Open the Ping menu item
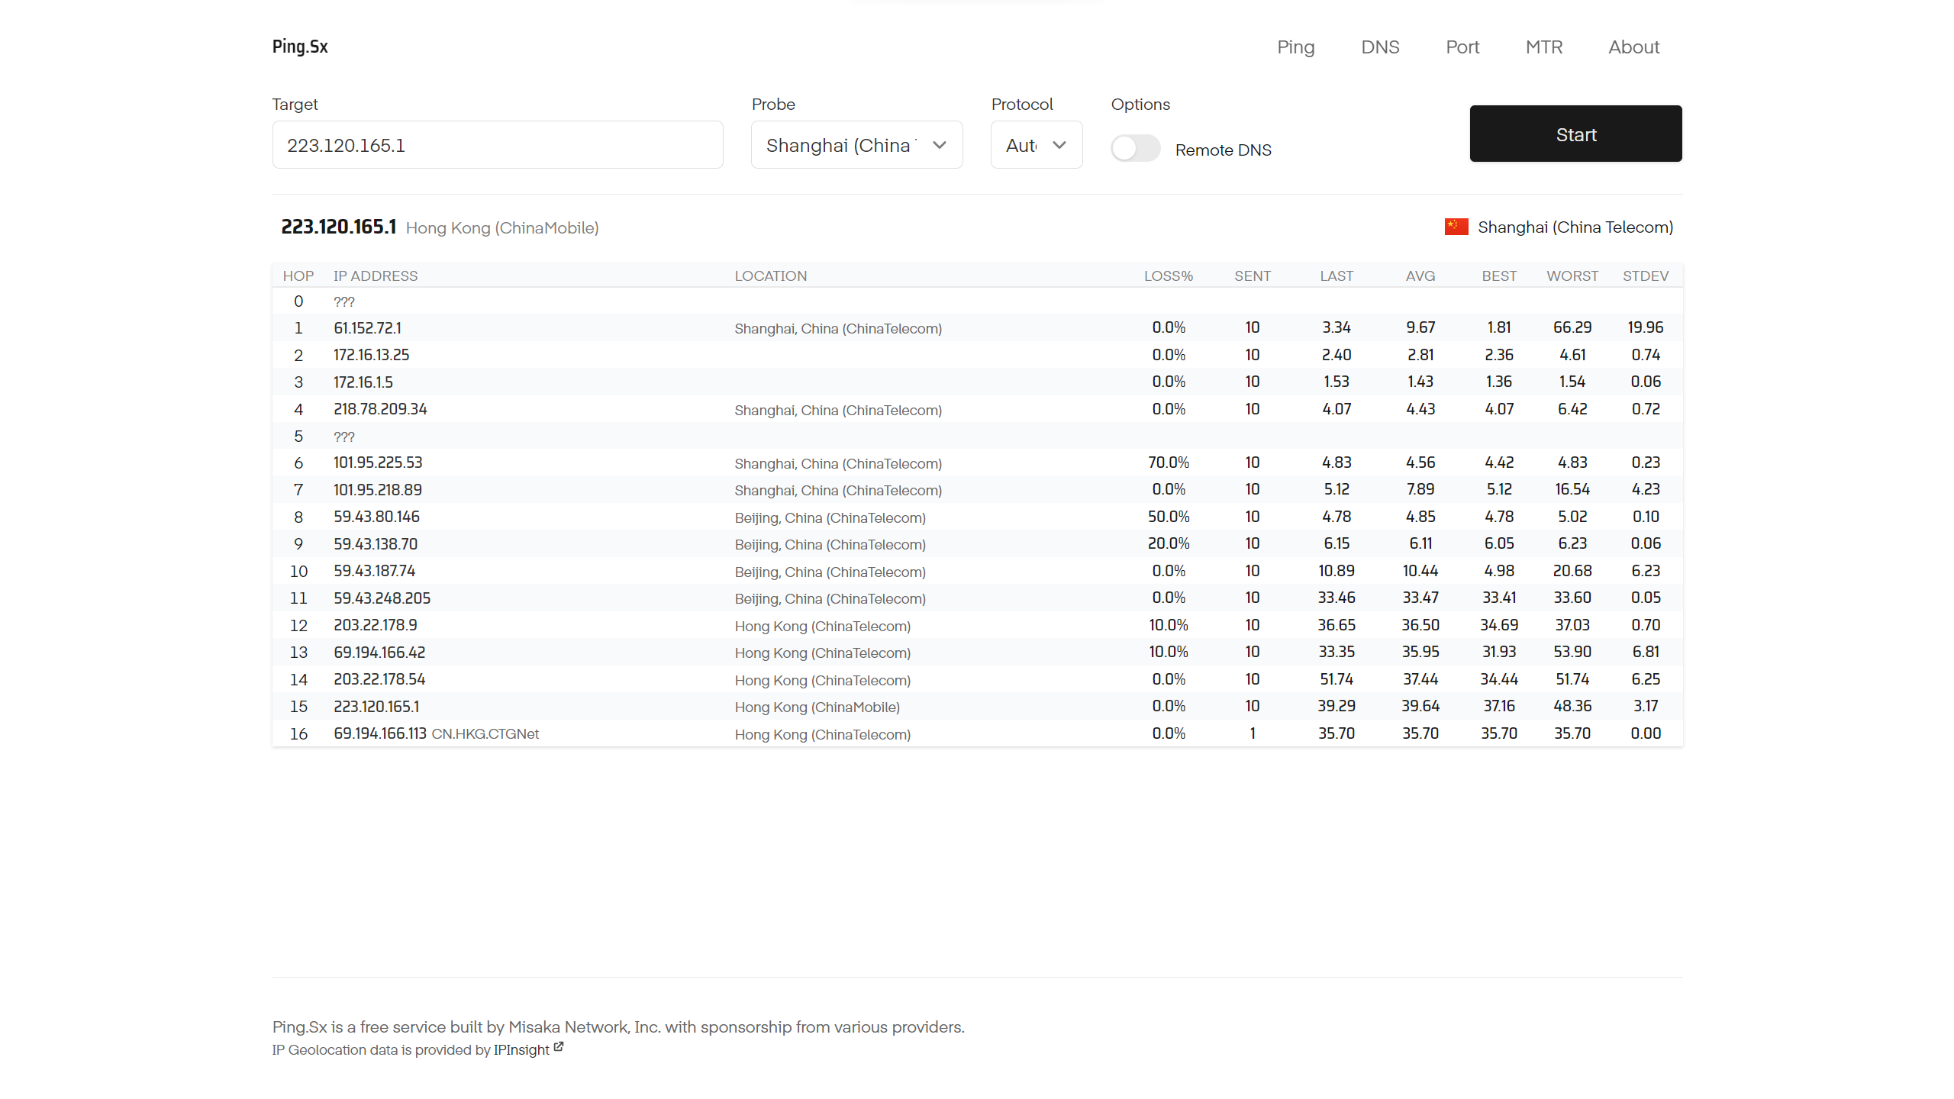The height and width of the screenshot is (1099, 1954). point(1295,47)
